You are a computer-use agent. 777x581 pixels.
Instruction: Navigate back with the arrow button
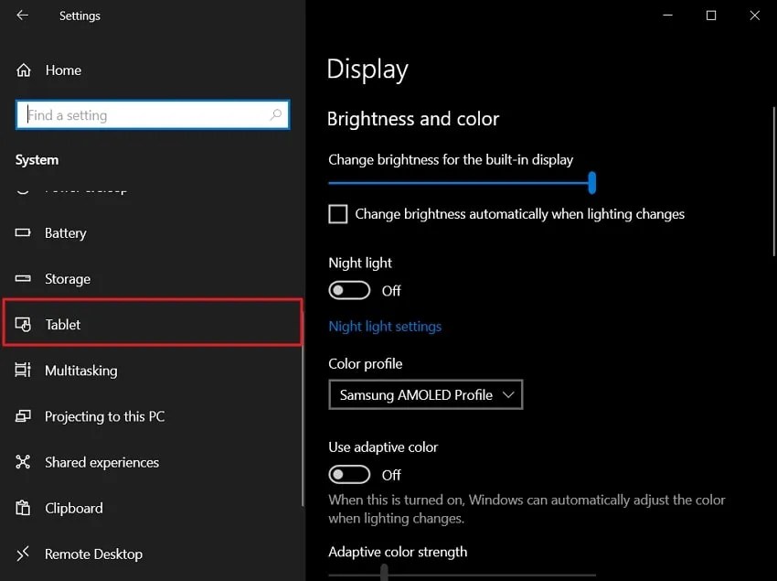tap(21, 15)
